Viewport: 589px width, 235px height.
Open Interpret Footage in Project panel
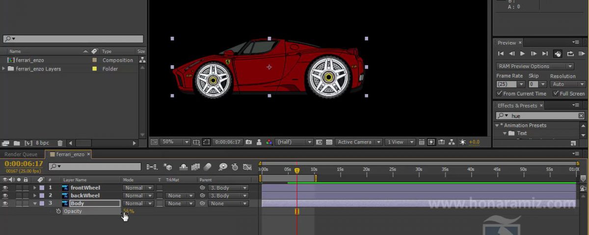(6, 143)
